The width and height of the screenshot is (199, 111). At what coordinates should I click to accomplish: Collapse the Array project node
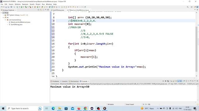coord(1,13)
